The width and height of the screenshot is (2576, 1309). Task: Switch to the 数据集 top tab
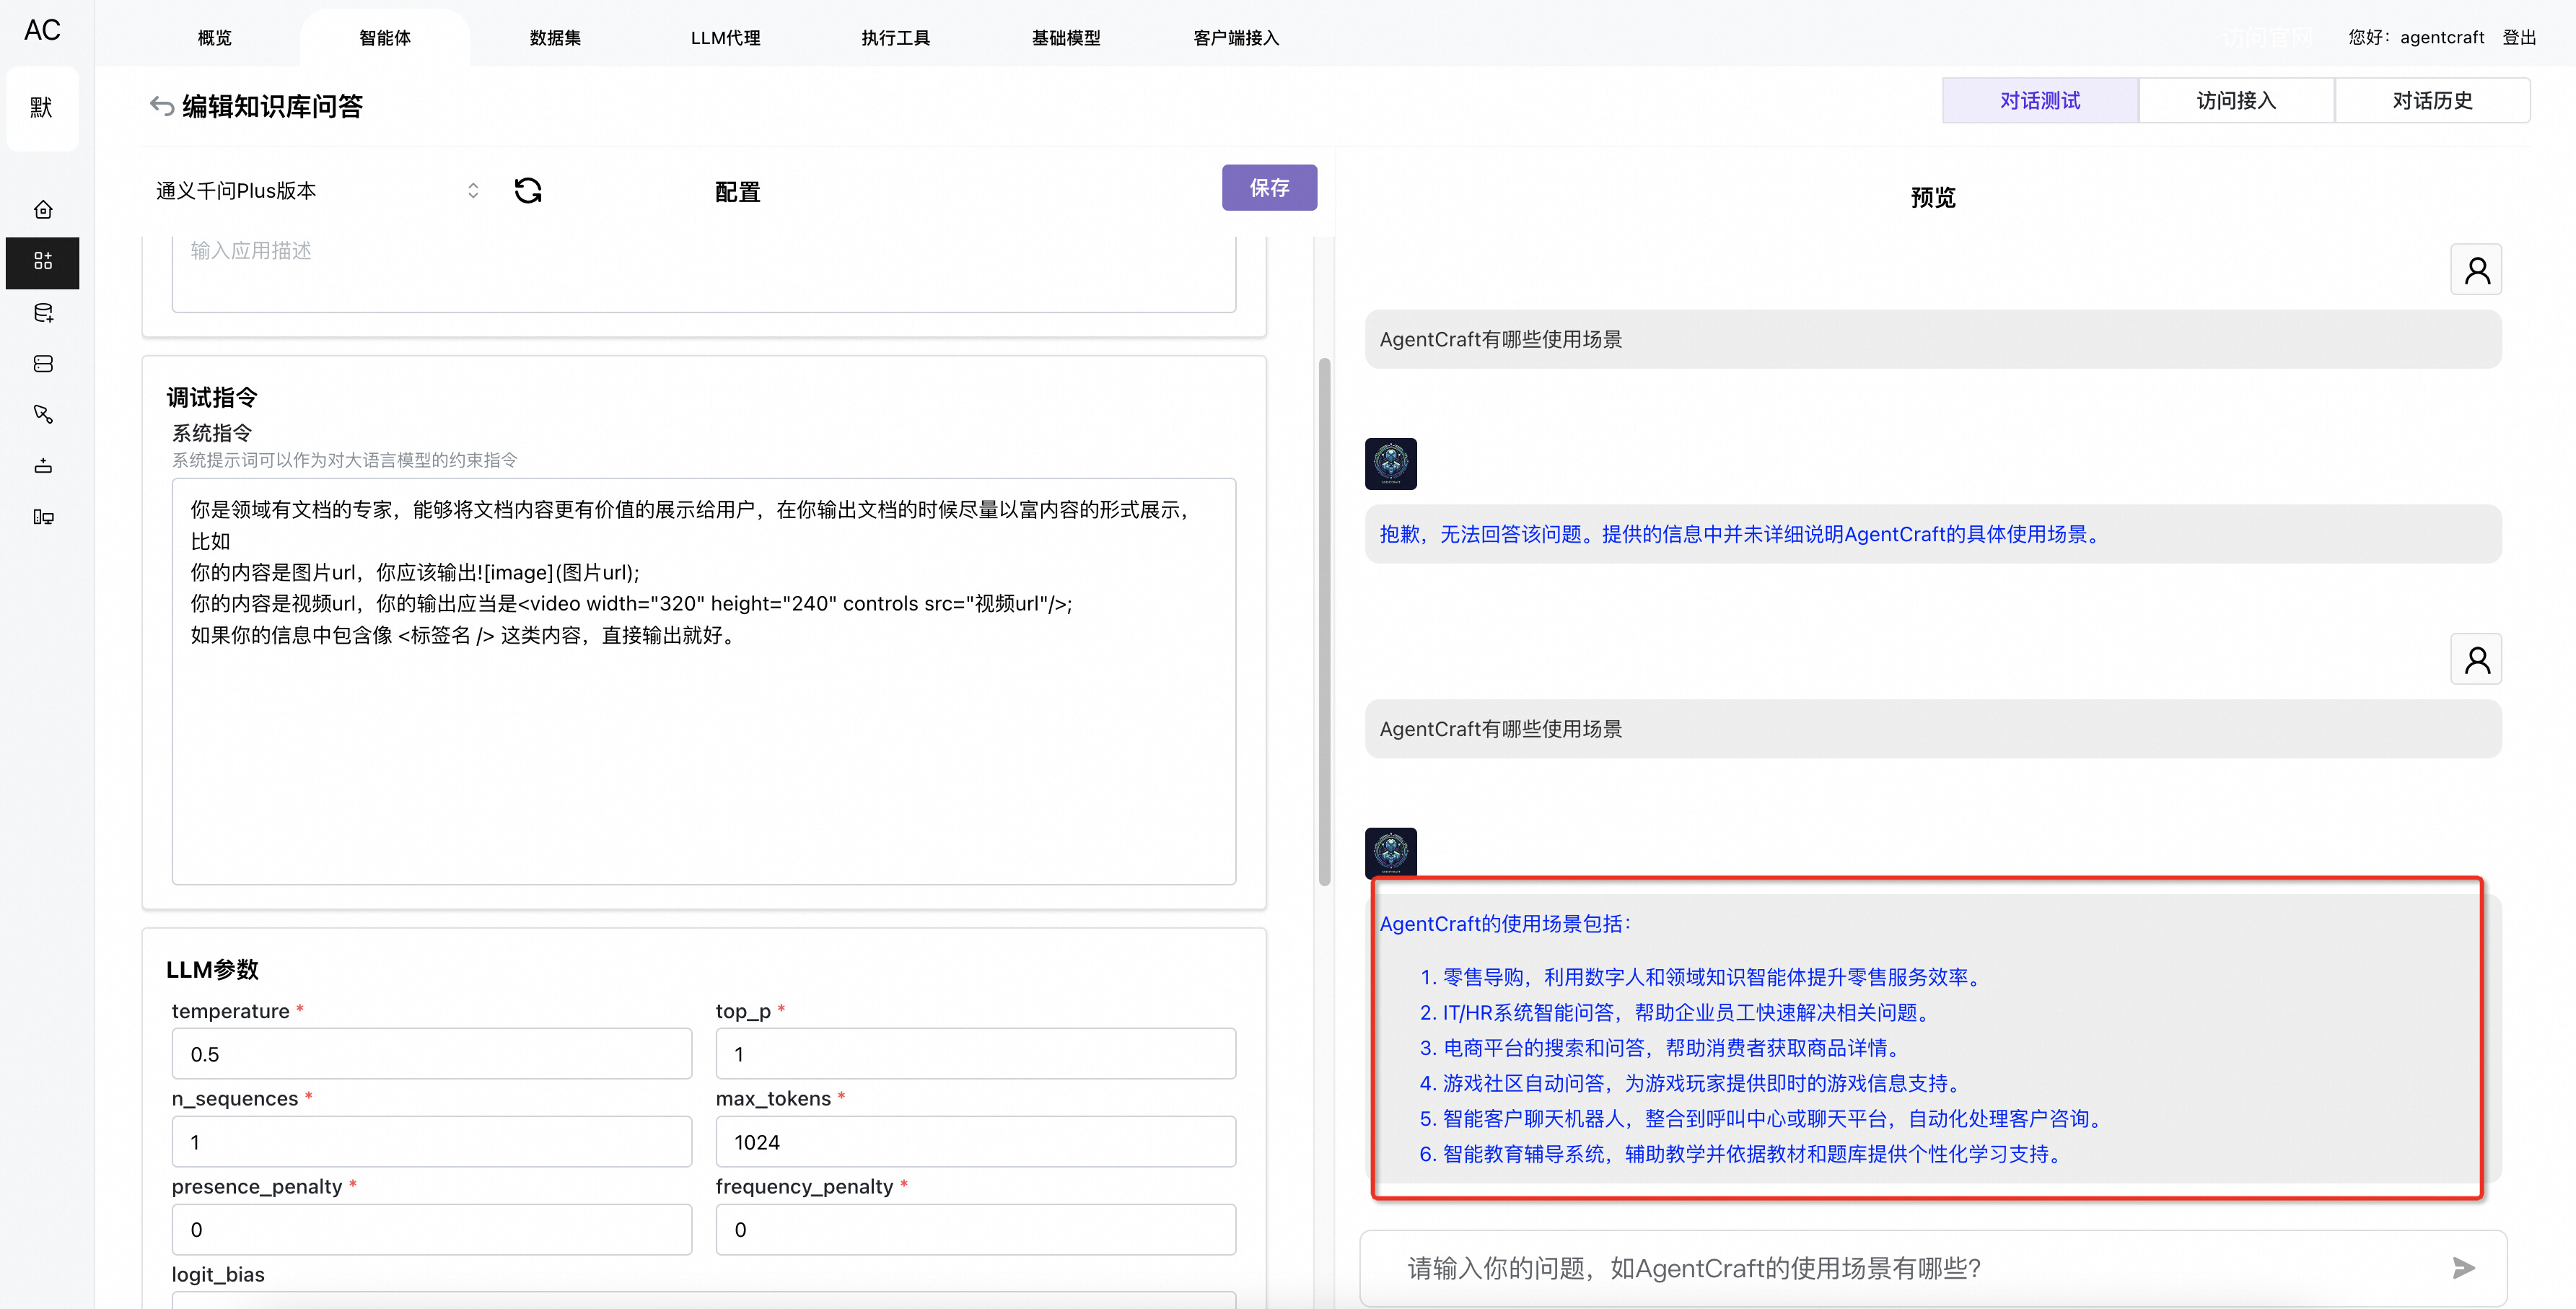coord(555,38)
